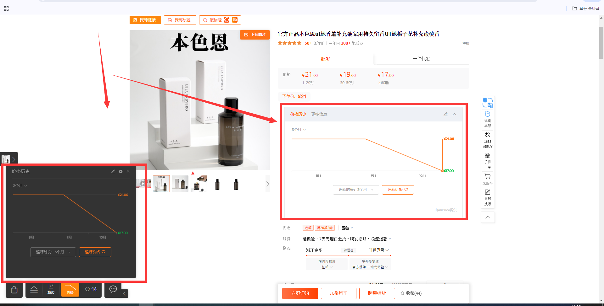This screenshot has height=306, width=604.
Task: Toggle the 价格 price tool in bottom toolbar
Action: (x=70, y=289)
